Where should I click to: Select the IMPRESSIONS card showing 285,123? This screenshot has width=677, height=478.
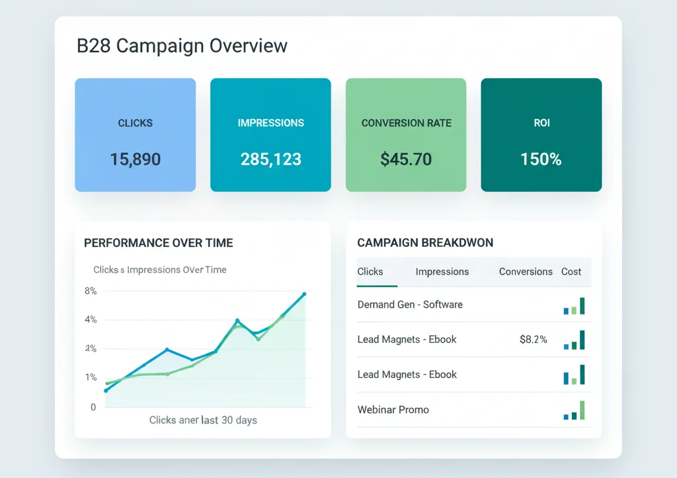[x=270, y=134]
